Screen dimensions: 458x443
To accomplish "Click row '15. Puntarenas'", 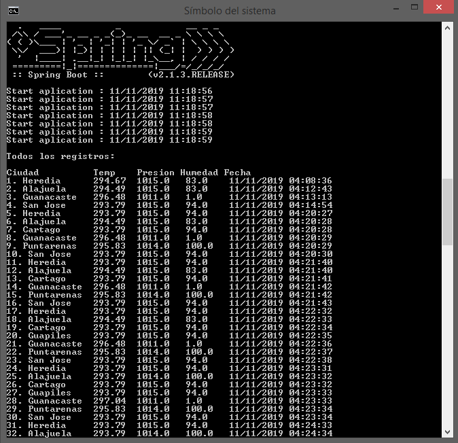I will [x=169, y=295].
